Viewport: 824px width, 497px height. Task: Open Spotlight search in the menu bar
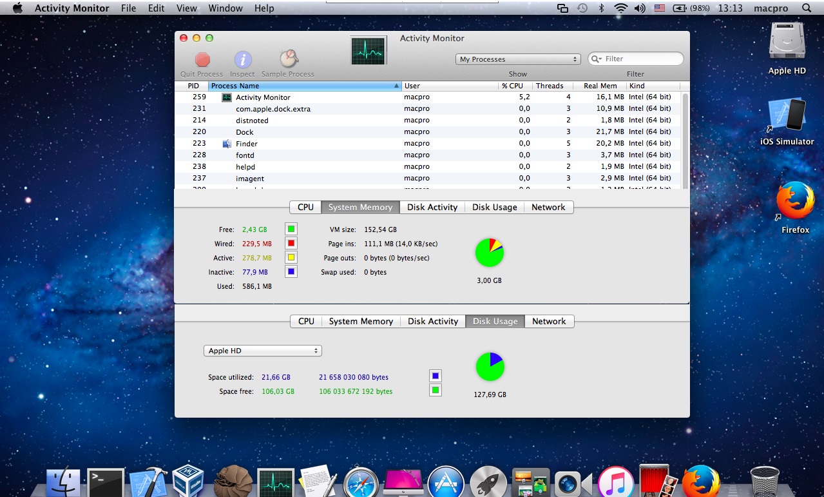pos(807,8)
